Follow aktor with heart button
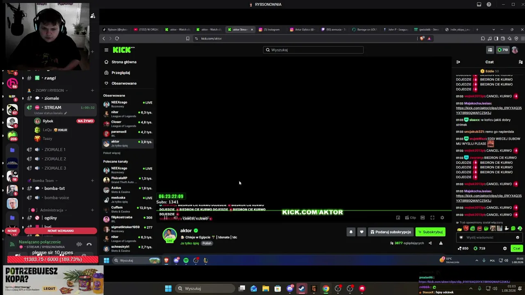This screenshot has height=295, width=525. tap(361, 232)
